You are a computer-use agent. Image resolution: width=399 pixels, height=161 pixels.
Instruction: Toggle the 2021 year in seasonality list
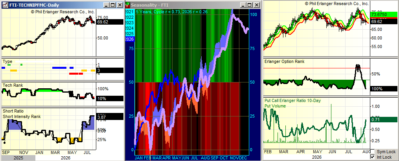click(129, 12)
